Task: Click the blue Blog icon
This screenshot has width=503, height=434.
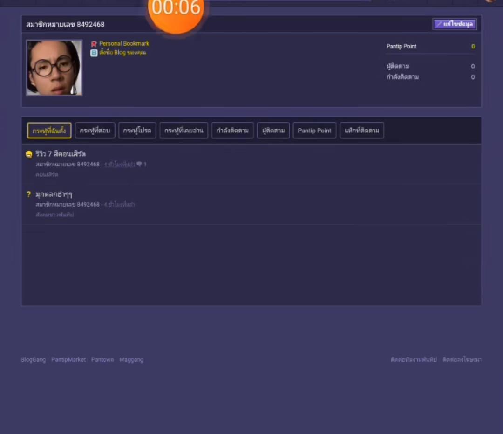Action: (94, 53)
